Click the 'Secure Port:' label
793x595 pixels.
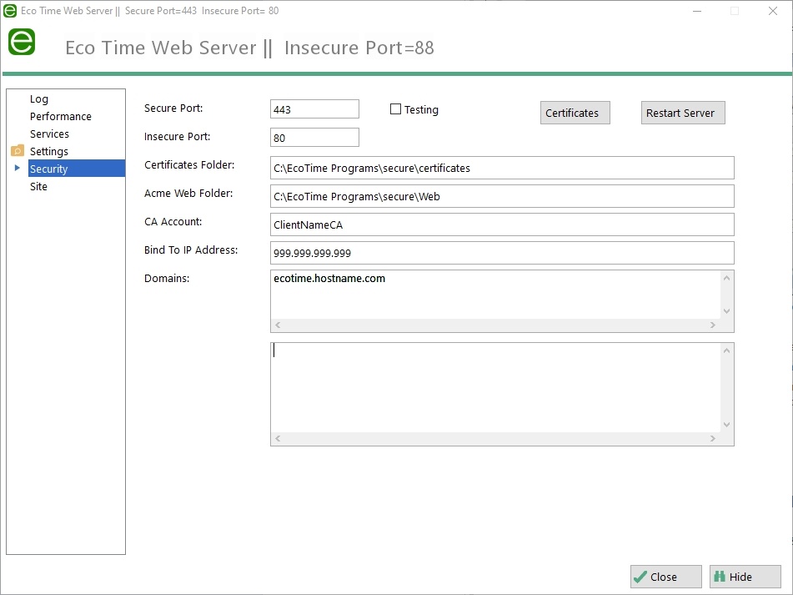coord(173,108)
